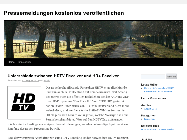Click the Beliebte Tags heading
Screen dimensions: 187x140
click(x=150, y=126)
